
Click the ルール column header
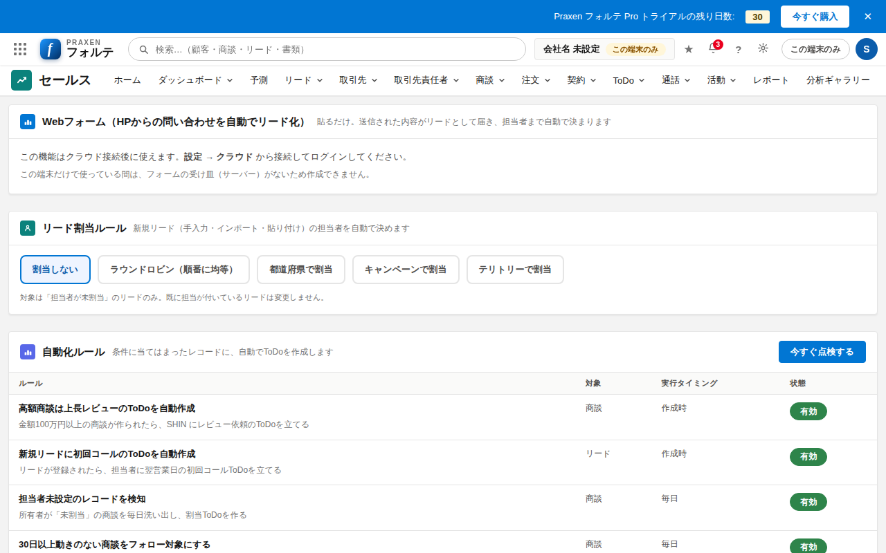(30, 383)
